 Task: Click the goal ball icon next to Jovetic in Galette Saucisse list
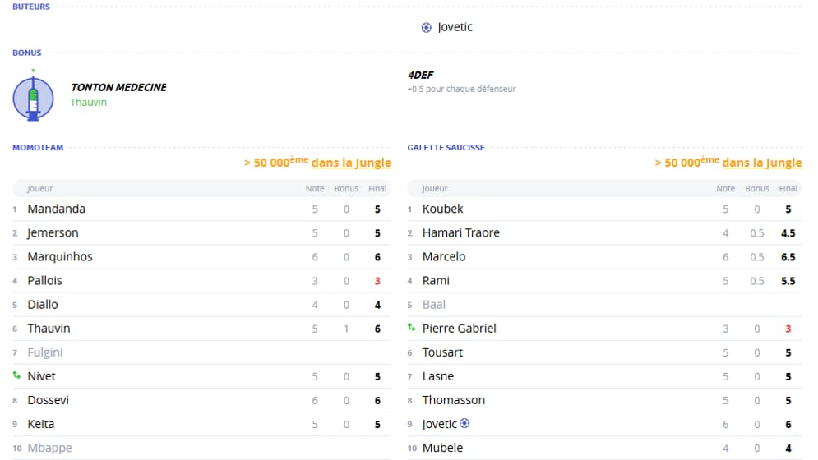[464, 424]
